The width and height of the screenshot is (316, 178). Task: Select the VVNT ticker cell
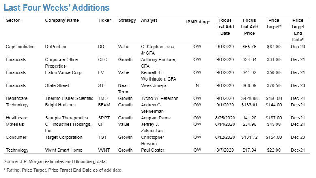[104, 150]
